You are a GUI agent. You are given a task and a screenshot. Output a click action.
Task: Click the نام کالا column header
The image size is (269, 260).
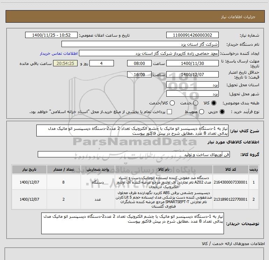[x=163, y=169]
